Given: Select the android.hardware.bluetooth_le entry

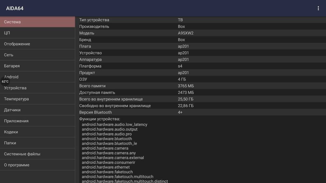Looking at the screenshot, I should (109, 143).
